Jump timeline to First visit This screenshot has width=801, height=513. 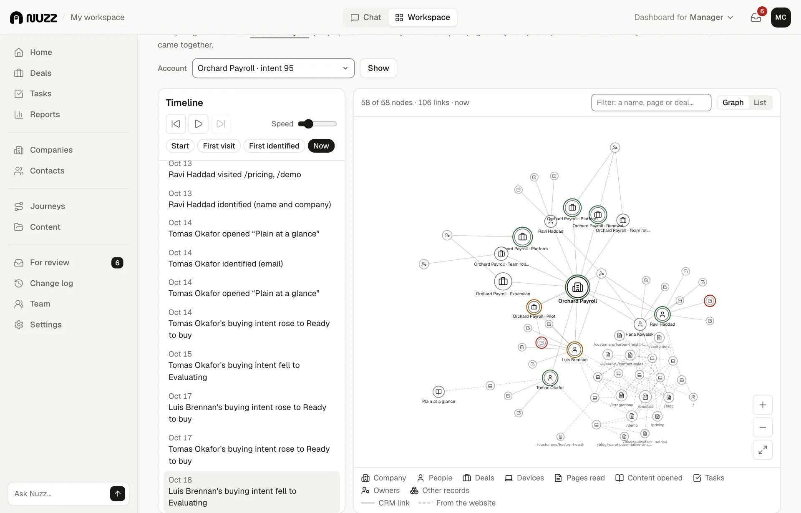click(x=219, y=146)
